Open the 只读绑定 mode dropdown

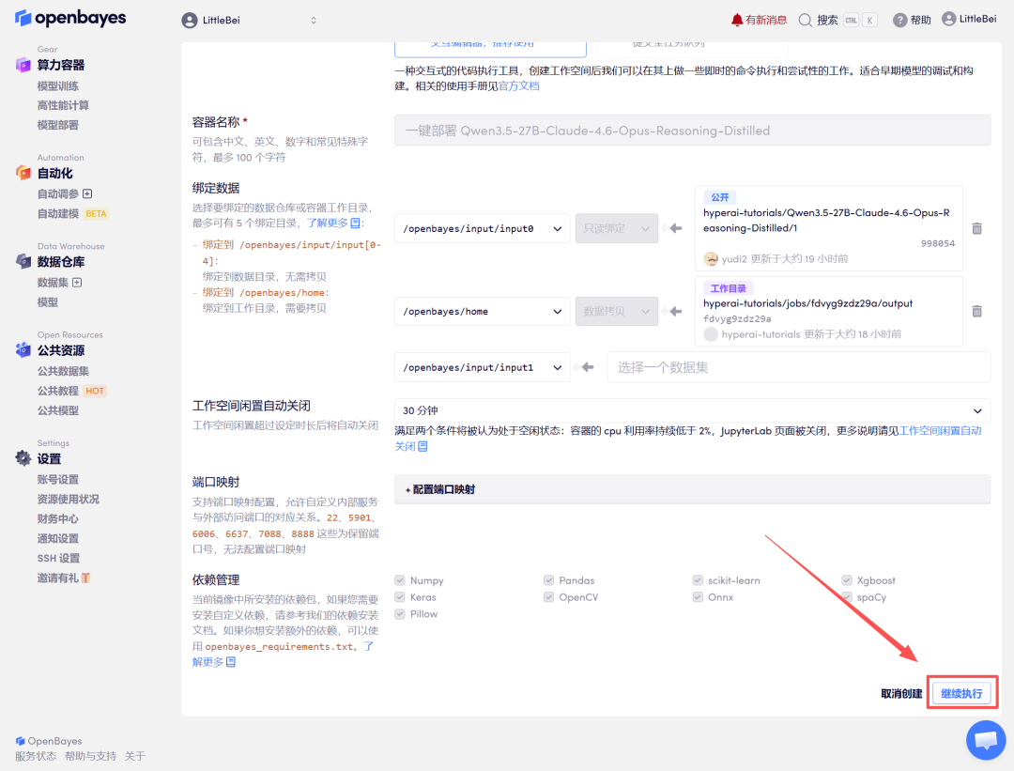pos(616,228)
